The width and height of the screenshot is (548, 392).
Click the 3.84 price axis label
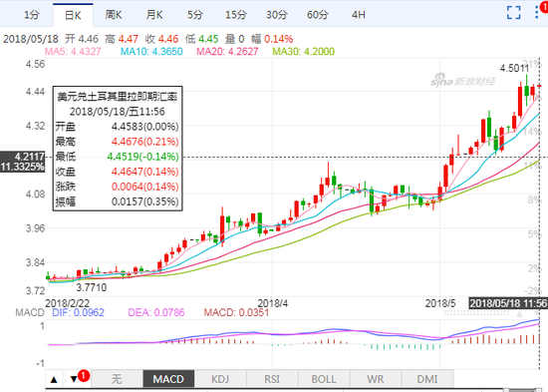(35, 262)
